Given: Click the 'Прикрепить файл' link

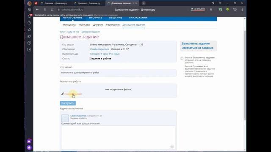Looking at the screenshot, I should pyautogui.click(x=73, y=94).
